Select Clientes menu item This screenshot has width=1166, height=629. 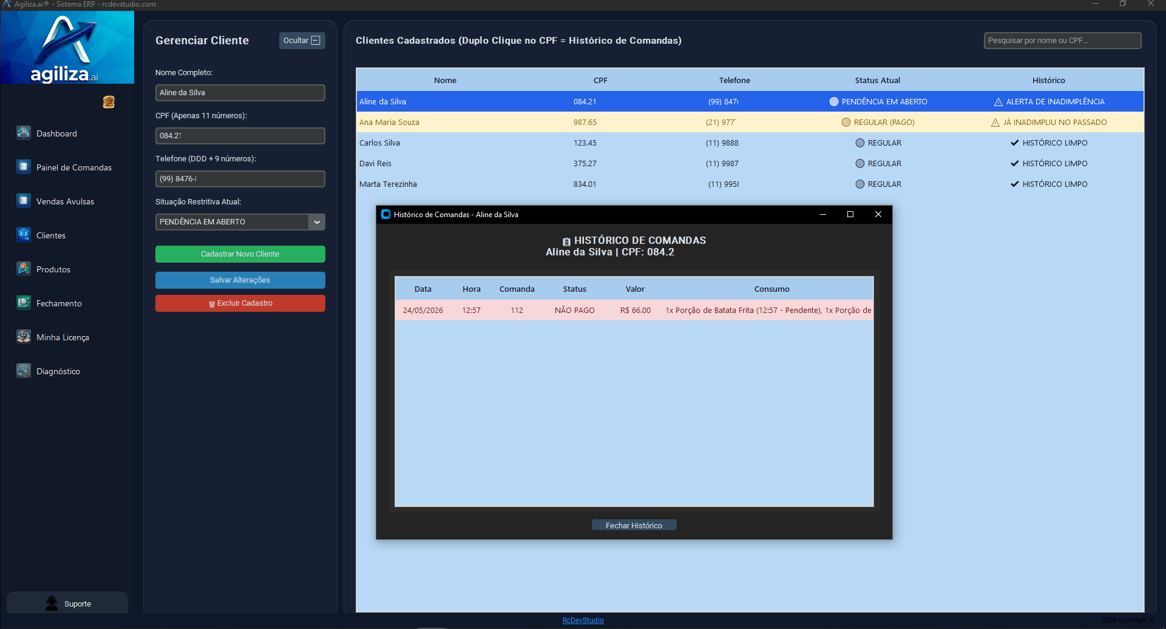51,235
